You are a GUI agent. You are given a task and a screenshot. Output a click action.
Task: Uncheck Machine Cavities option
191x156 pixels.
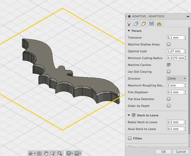[169, 65]
